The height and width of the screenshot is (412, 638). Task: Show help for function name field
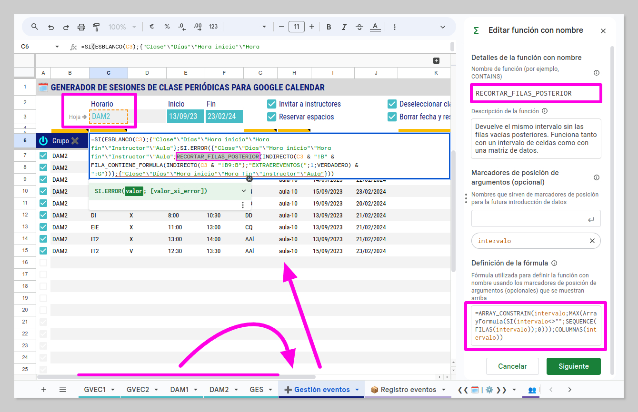coord(597,73)
